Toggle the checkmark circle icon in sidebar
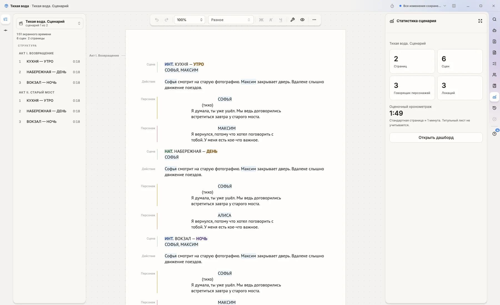 pyautogui.click(x=494, y=119)
